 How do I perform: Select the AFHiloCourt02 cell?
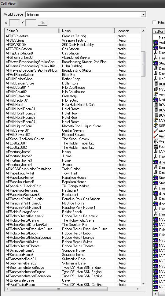tap(16, 92)
